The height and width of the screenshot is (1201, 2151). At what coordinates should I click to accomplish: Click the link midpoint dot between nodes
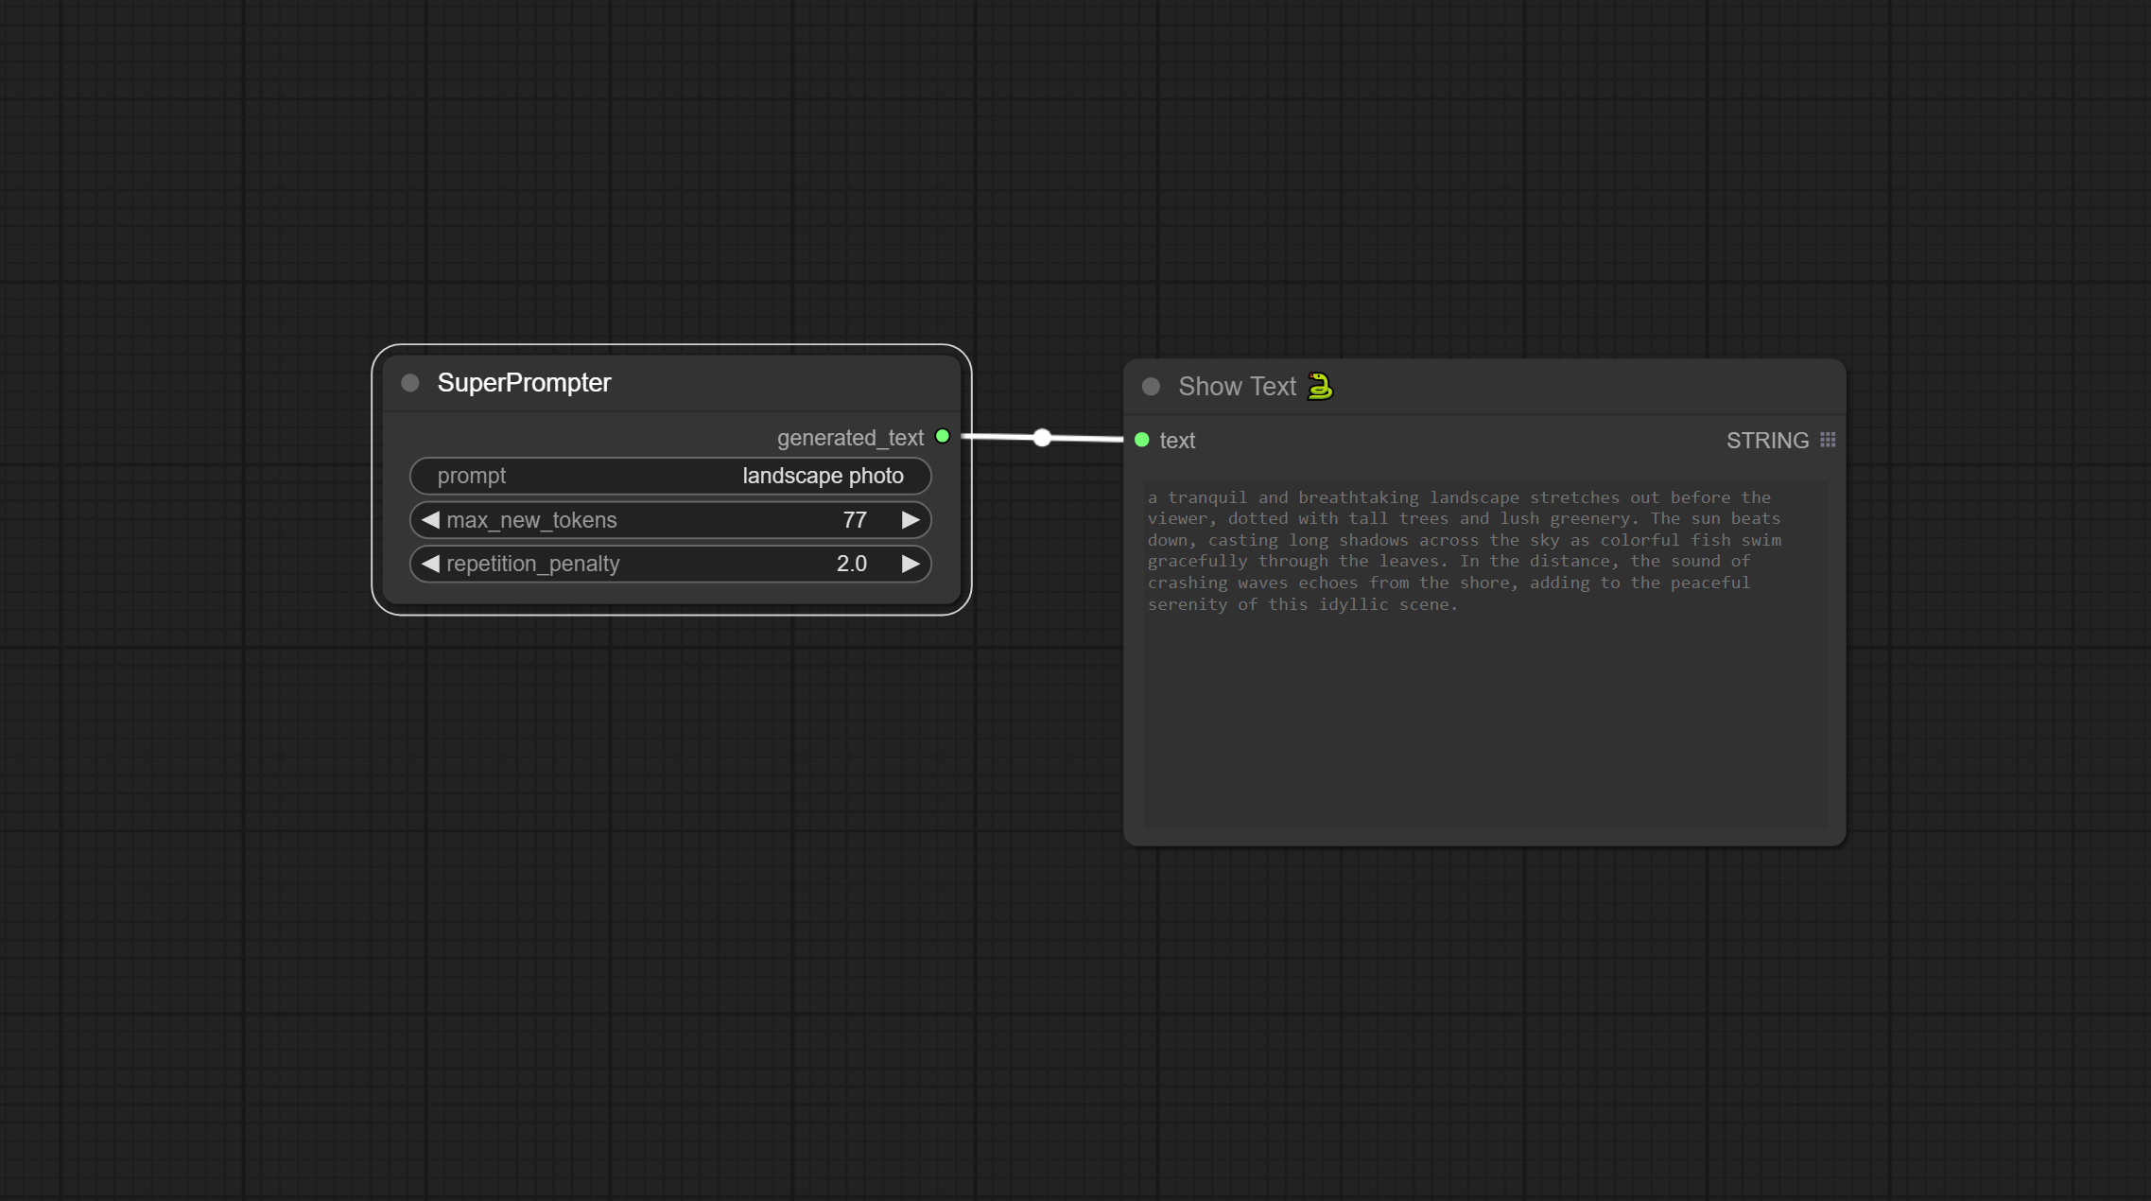click(x=1042, y=437)
